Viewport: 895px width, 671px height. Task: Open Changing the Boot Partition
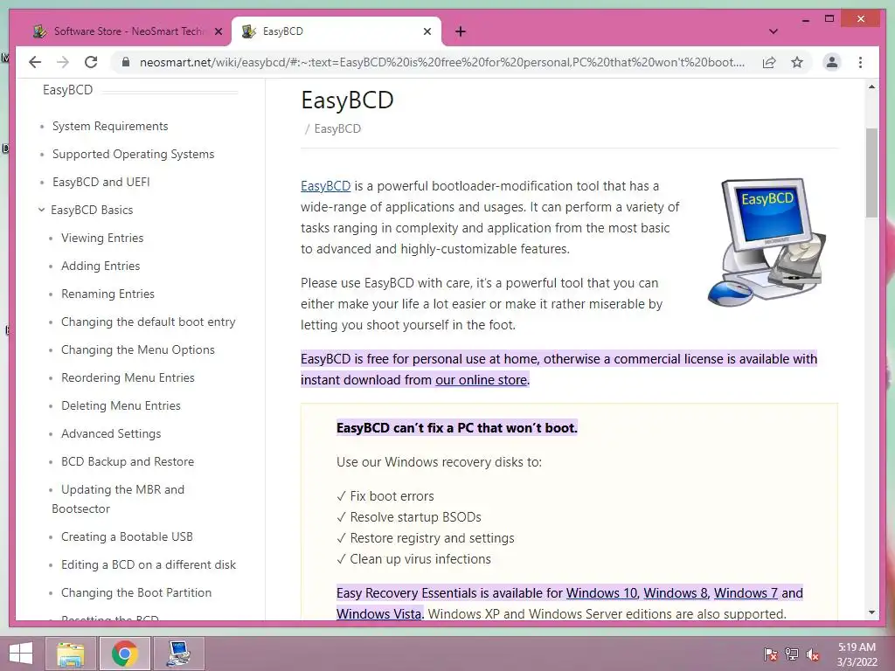(136, 593)
